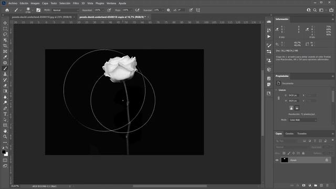Image resolution: width=336 pixels, height=189 pixels.
Task: Toggle symmetry paint butterfly icon
Action: (198, 10)
